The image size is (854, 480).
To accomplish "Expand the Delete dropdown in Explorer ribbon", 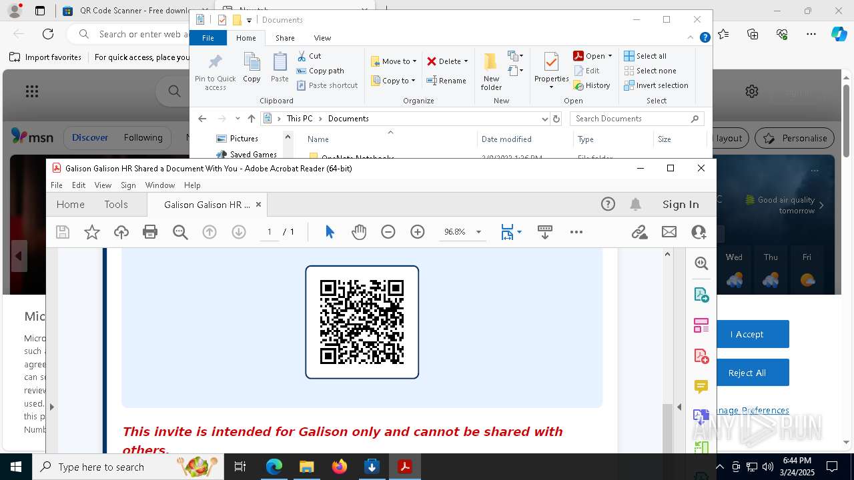I will pyautogui.click(x=466, y=61).
